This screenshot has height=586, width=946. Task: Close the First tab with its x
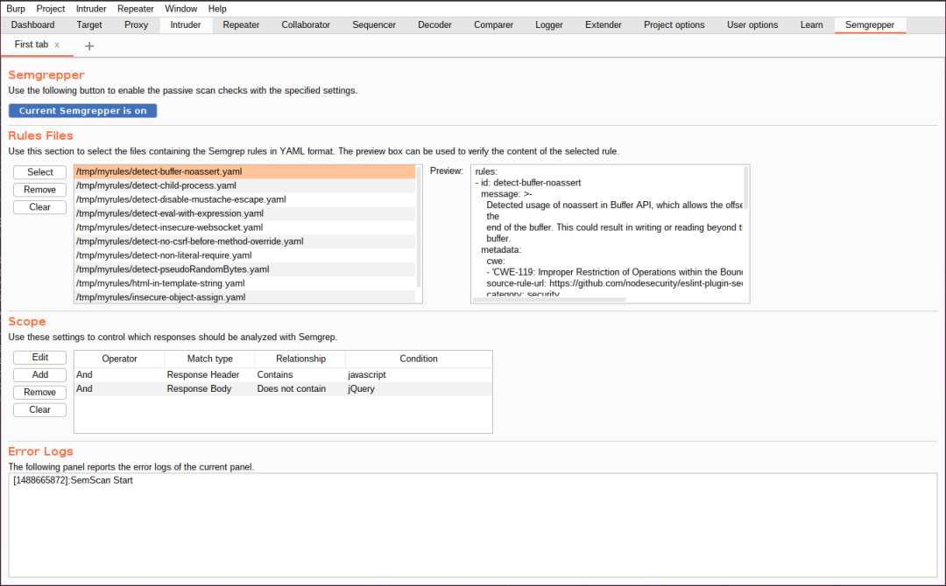click(x=57, y=45)
